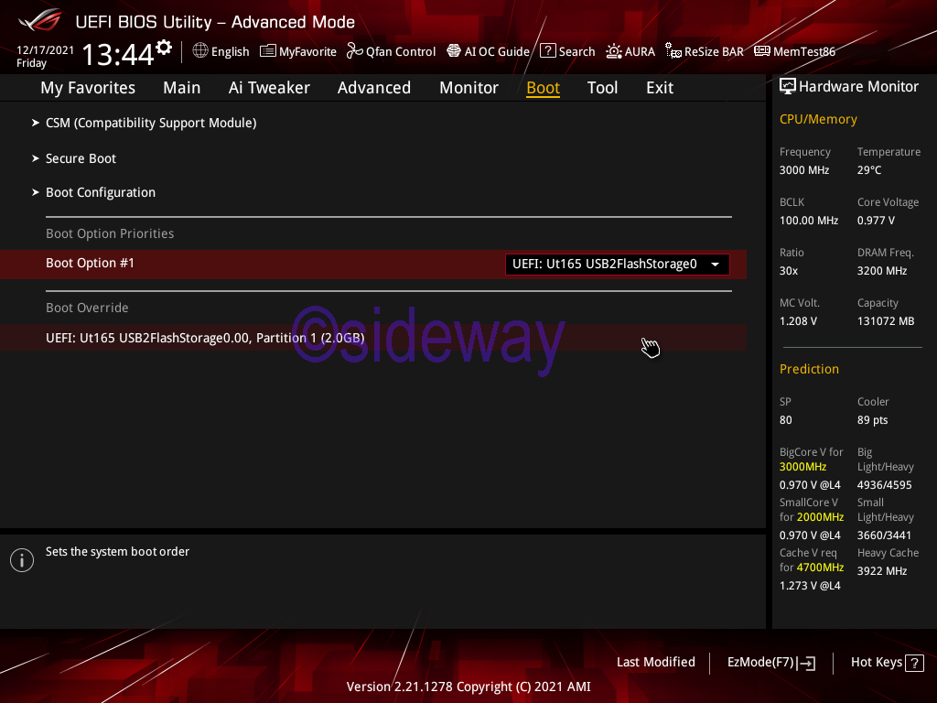This screenshot has height=703, width=937.
Task: Click the Hardware Monitor display icon
Action: click(788, 87)
